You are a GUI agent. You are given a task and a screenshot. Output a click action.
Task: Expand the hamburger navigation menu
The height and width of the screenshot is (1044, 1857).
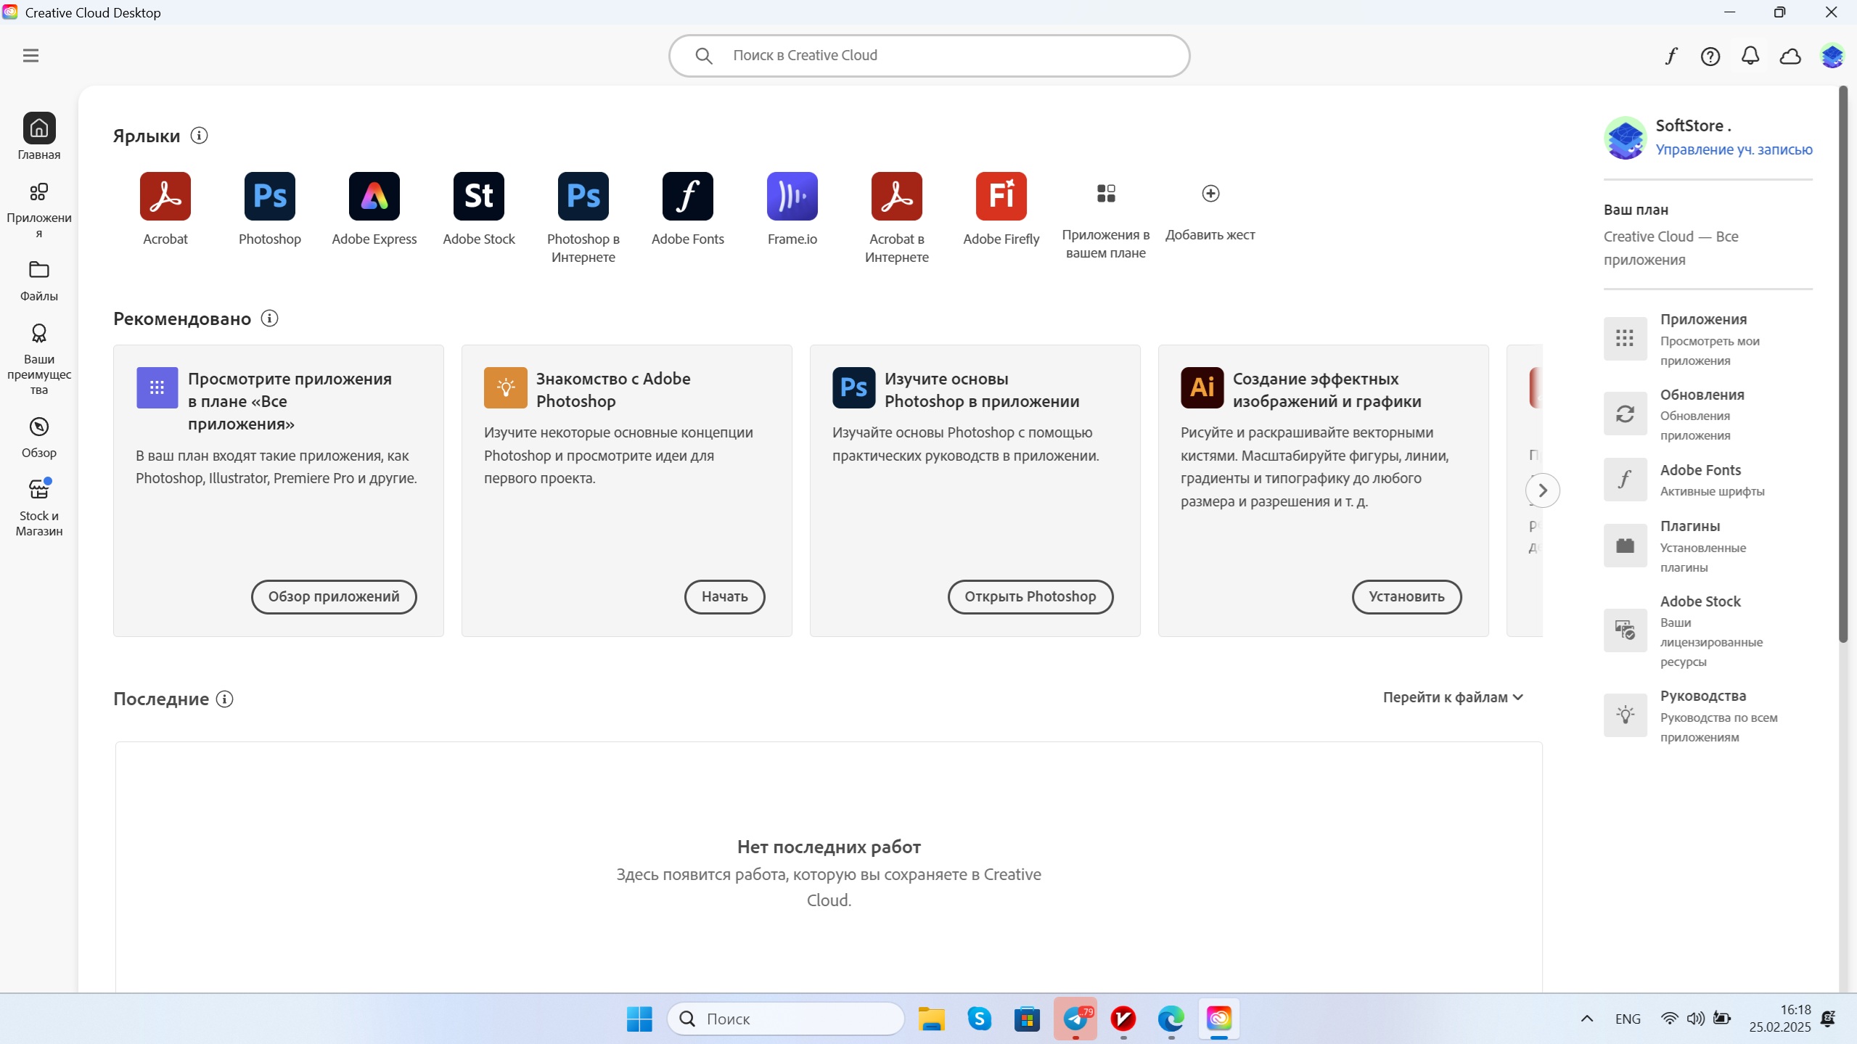tap(30, 56)
